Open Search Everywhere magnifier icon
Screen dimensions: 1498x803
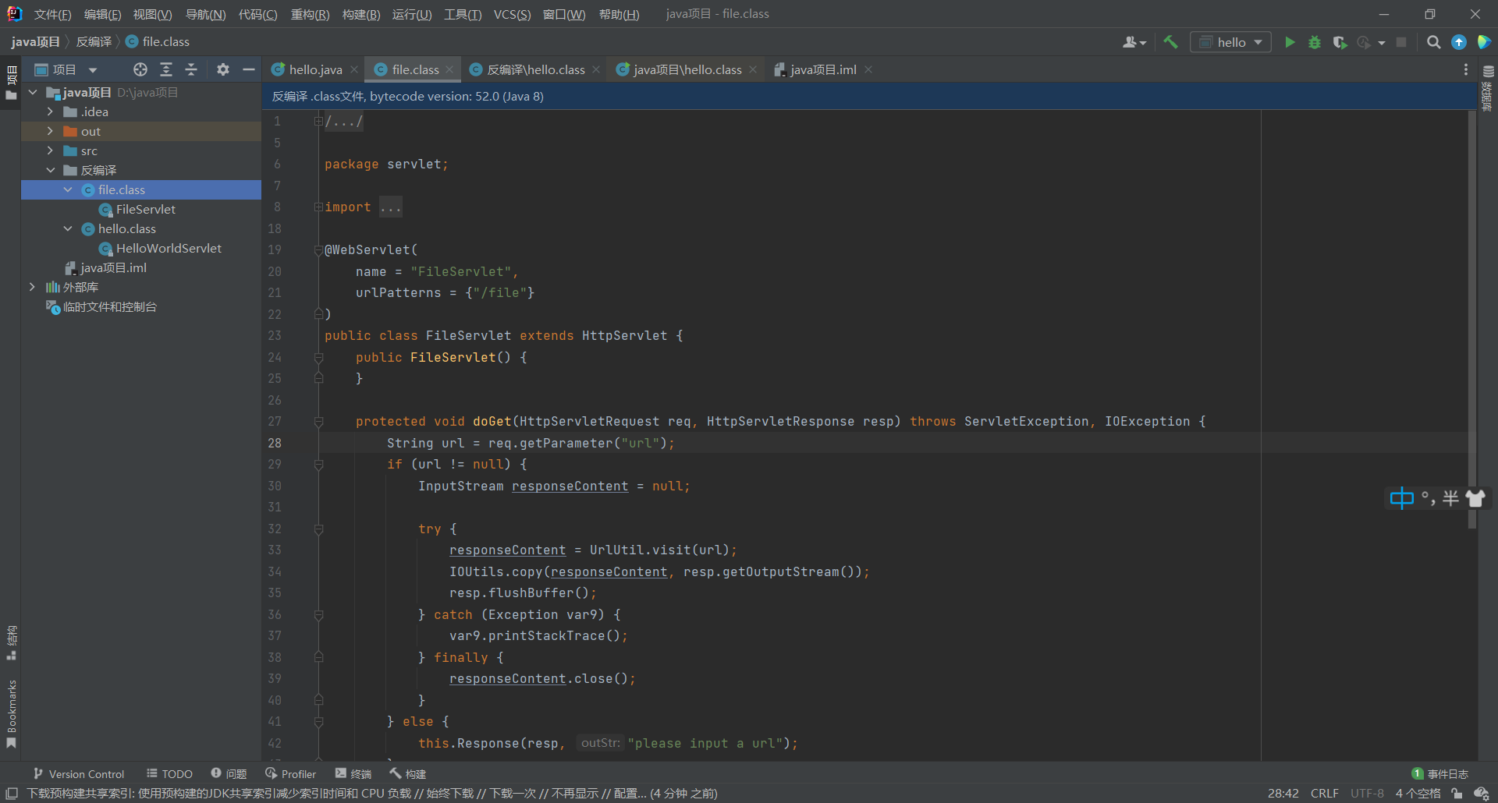point(1433,42)
